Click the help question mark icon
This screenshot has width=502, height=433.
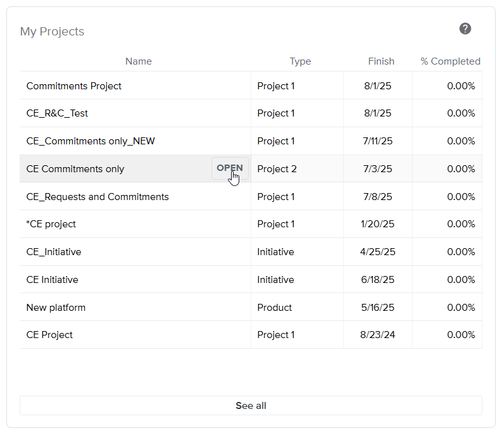pyautogui.click(x=465, y=28)
